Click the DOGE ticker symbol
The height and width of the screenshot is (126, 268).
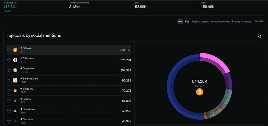pos(24,72)
